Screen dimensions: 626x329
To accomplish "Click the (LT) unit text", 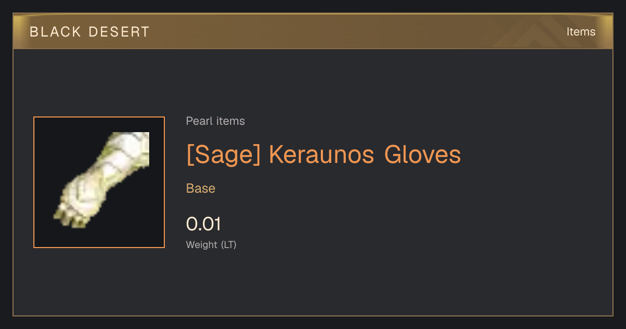I will point(228,245).
